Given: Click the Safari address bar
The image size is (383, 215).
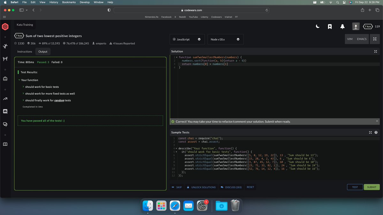Looking at the screenshot, I should 191,10.
